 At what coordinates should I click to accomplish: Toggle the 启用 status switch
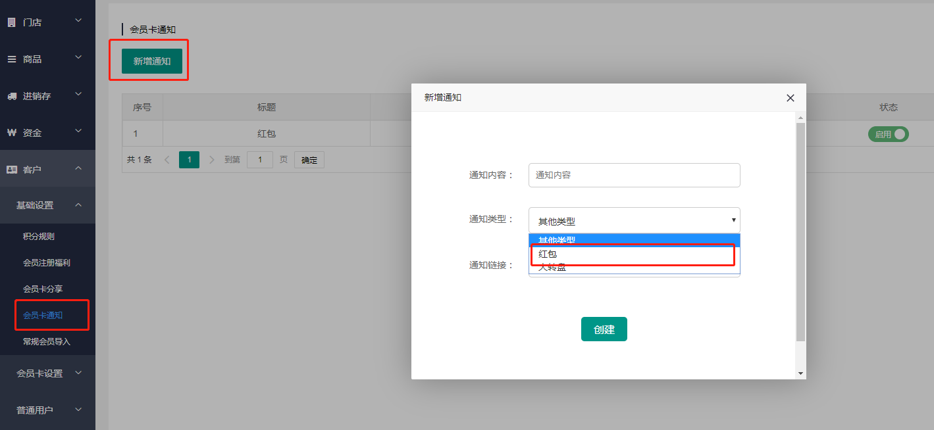pos(888,134)
